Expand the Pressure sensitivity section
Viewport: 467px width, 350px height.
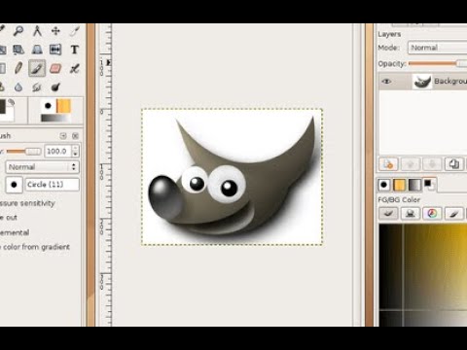[27, 203]
